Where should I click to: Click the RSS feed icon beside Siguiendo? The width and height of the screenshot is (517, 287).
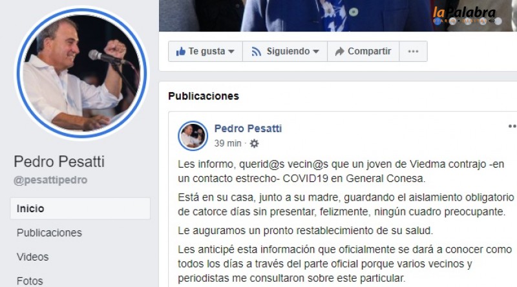[256, 52]
